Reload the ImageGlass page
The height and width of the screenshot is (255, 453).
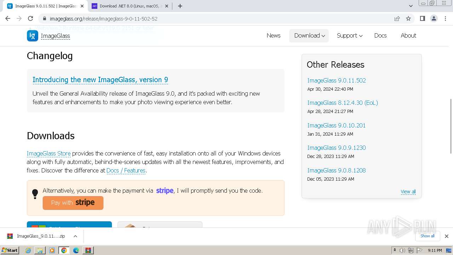tap(30, 18)
